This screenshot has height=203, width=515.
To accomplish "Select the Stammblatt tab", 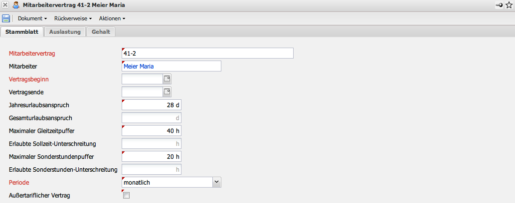I will click(21, 32).
